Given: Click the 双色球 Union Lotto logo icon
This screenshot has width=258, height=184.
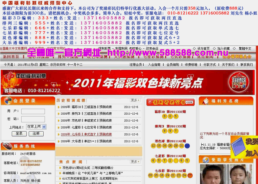Looking at the screenshot, I should coord(239,82).
